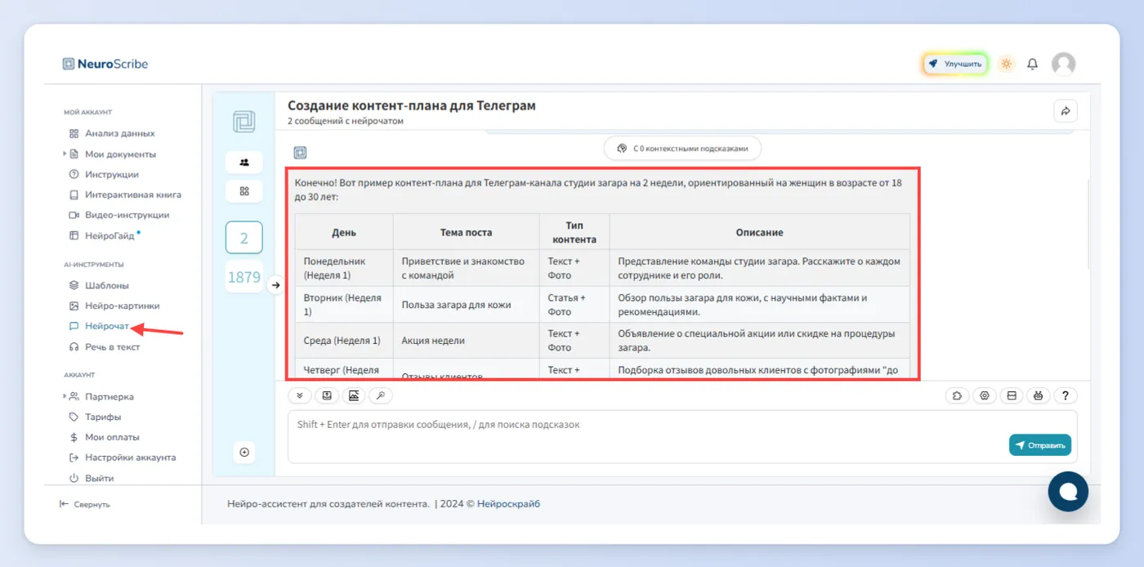The width and height of the screenshot is (1144, 567).
Task: Expand the Партнерка submenu arrow
Action: (x=65, y=396)
